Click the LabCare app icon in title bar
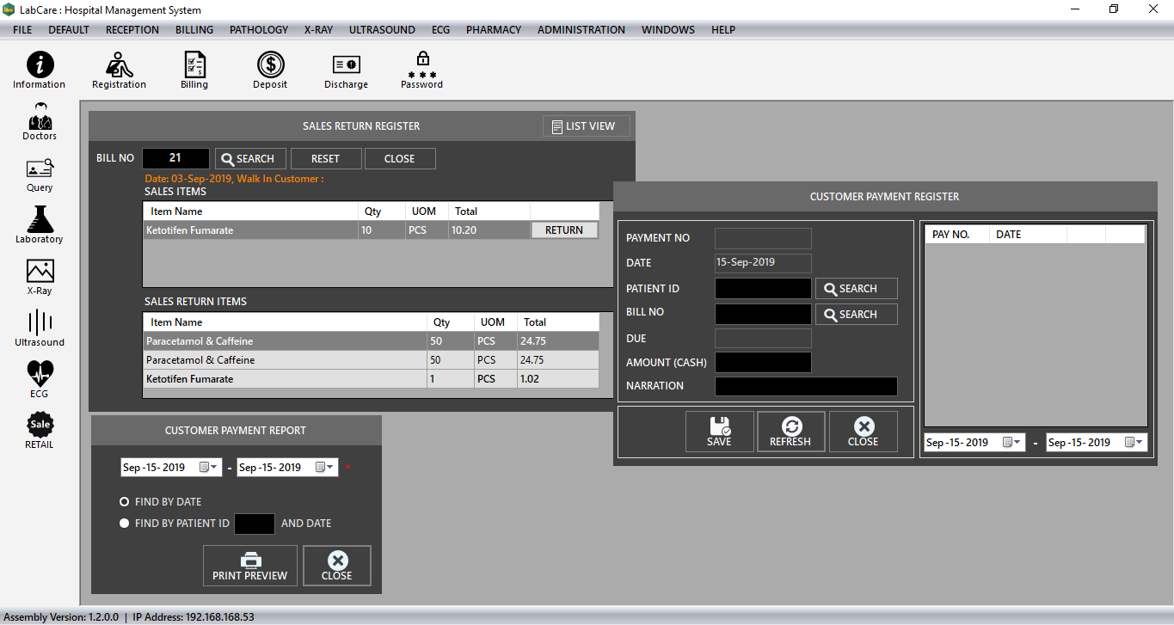The image size is (1174, 625). (x=9, y=10)
